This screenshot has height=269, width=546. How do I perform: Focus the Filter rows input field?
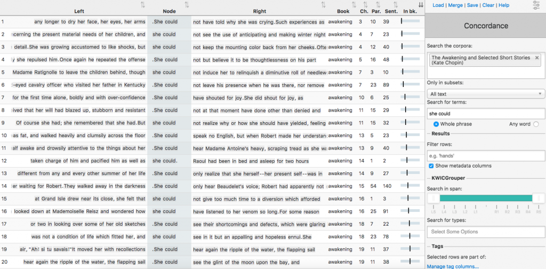[x=486, y=155]
